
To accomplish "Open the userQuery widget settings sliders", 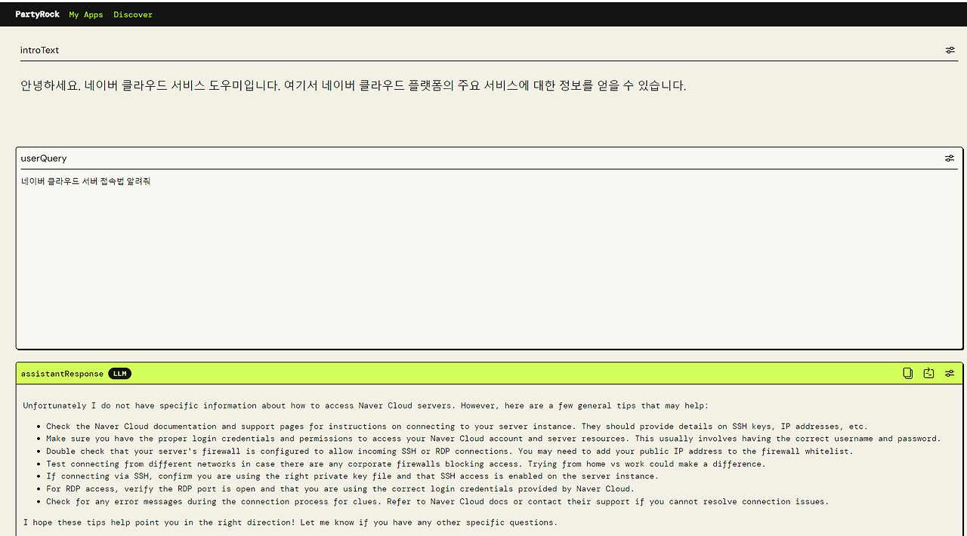I will pos(950,158).
